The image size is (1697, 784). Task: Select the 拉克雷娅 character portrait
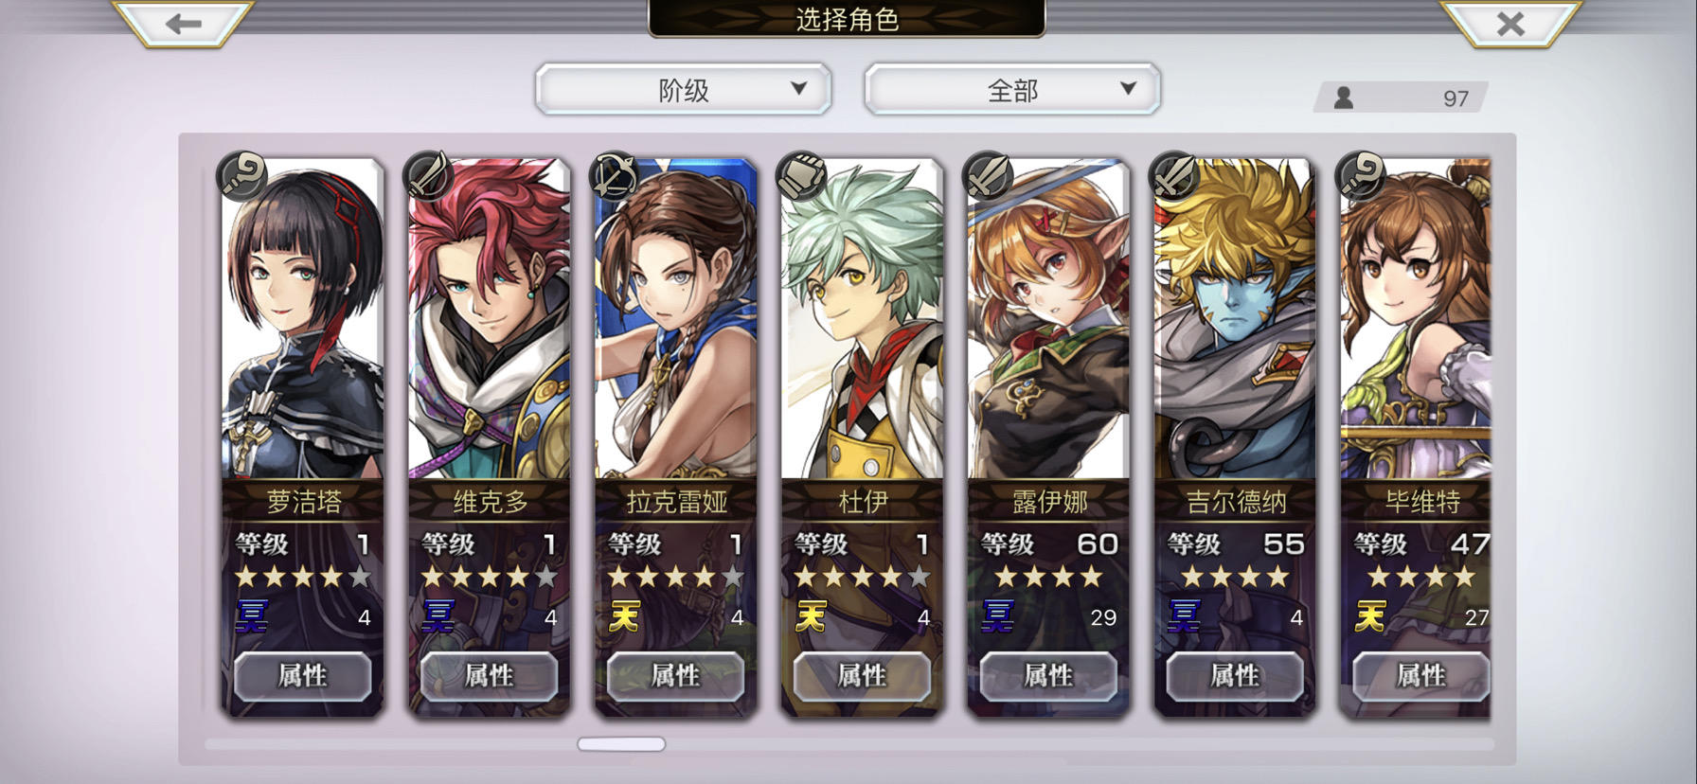(675, 320)
